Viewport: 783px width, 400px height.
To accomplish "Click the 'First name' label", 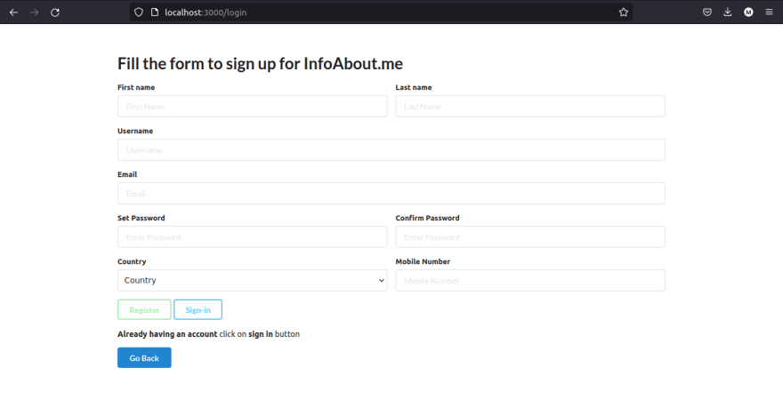I will click(136, 87).
